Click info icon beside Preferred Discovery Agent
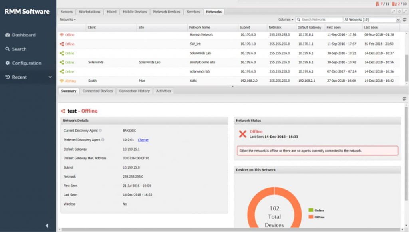409x232 pixels. (102, 140)
